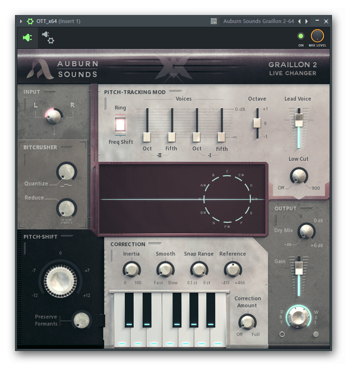Select the next preset arrow
The image size is (347, 366).
(x=307, y=21)
